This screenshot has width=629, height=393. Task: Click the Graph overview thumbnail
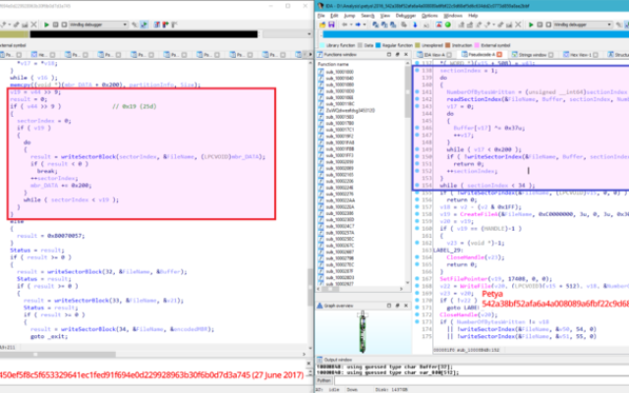point(363,332)
